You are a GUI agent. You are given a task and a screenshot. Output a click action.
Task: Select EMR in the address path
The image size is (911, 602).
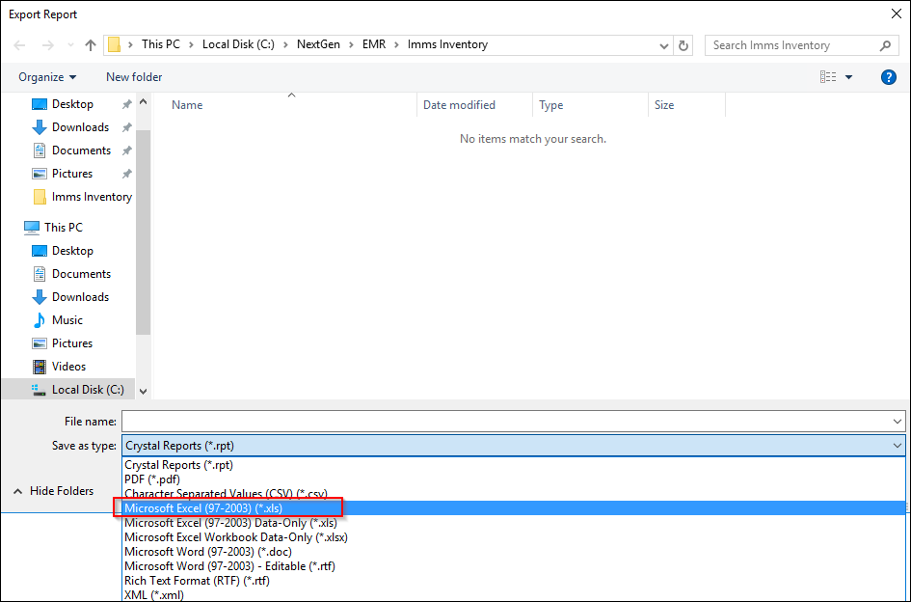pyautogui.click(x=374, y=44)
